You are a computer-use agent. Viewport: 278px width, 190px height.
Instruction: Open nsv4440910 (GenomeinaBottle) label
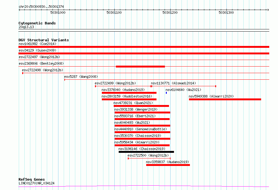click(141, 129)
